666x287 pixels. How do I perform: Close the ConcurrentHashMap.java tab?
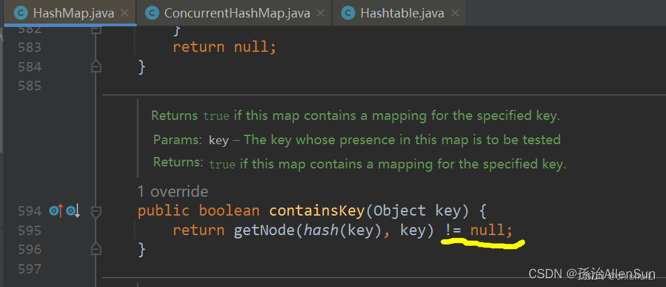(x=321, y=13)
